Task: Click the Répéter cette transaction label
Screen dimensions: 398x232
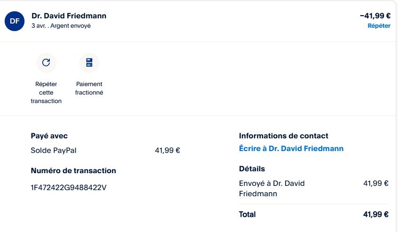Action: pos(46,92)
